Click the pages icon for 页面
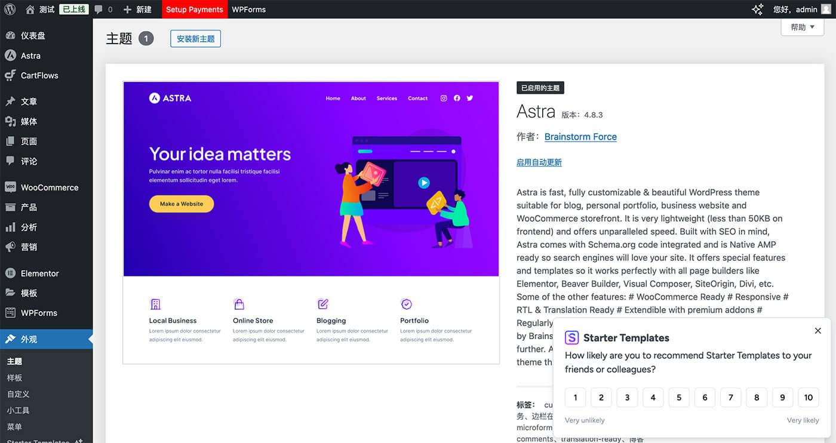 coord(10,141)
